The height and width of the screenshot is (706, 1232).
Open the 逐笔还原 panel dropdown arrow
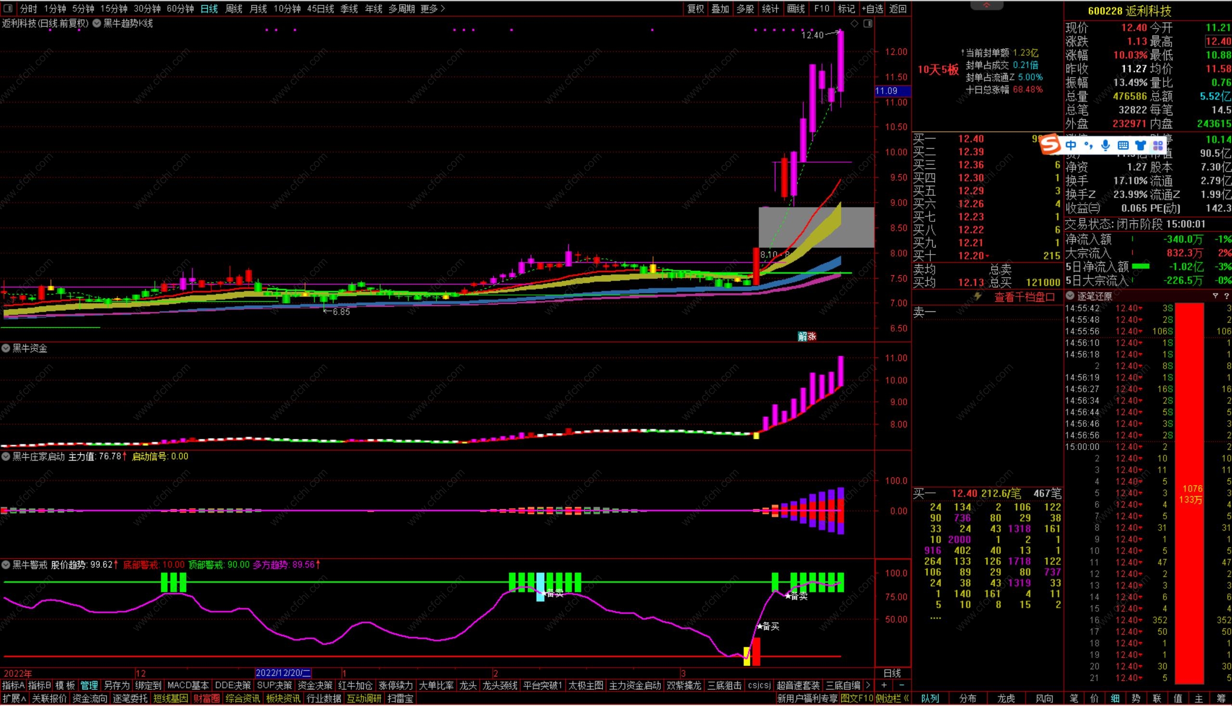(1070, 296)
